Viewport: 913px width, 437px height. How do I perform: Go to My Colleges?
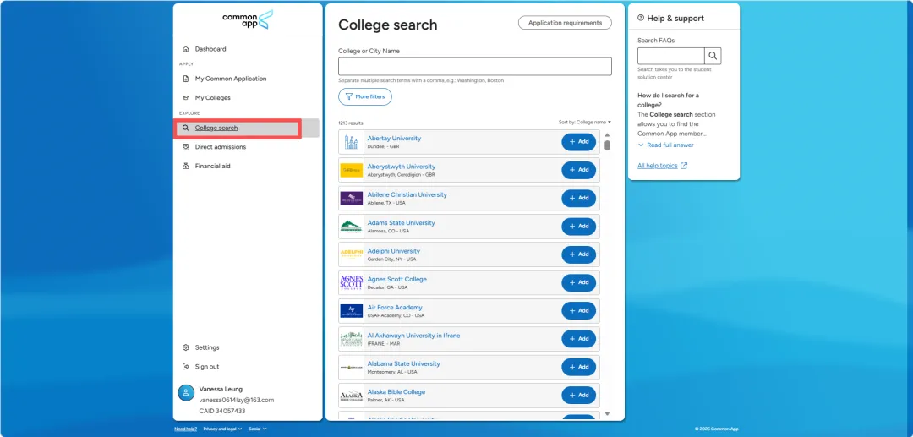(212, 98)
